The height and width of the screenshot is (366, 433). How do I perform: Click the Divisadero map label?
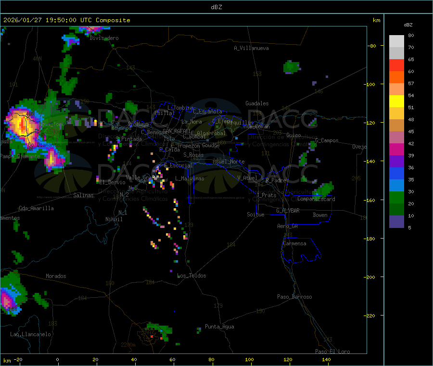[104, 38]
